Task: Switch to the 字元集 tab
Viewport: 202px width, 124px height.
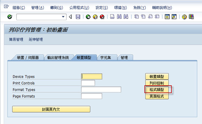Action: tap(106, 58)
